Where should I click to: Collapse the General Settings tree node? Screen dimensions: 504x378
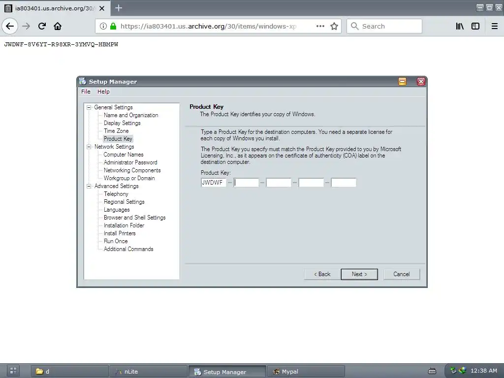pyautogui.click(x=89, y=107)
